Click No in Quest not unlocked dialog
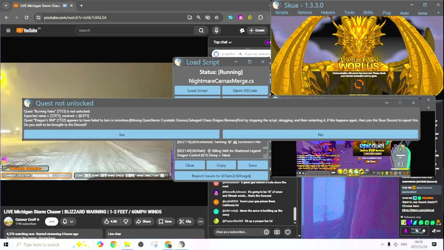 pos(321,135)
